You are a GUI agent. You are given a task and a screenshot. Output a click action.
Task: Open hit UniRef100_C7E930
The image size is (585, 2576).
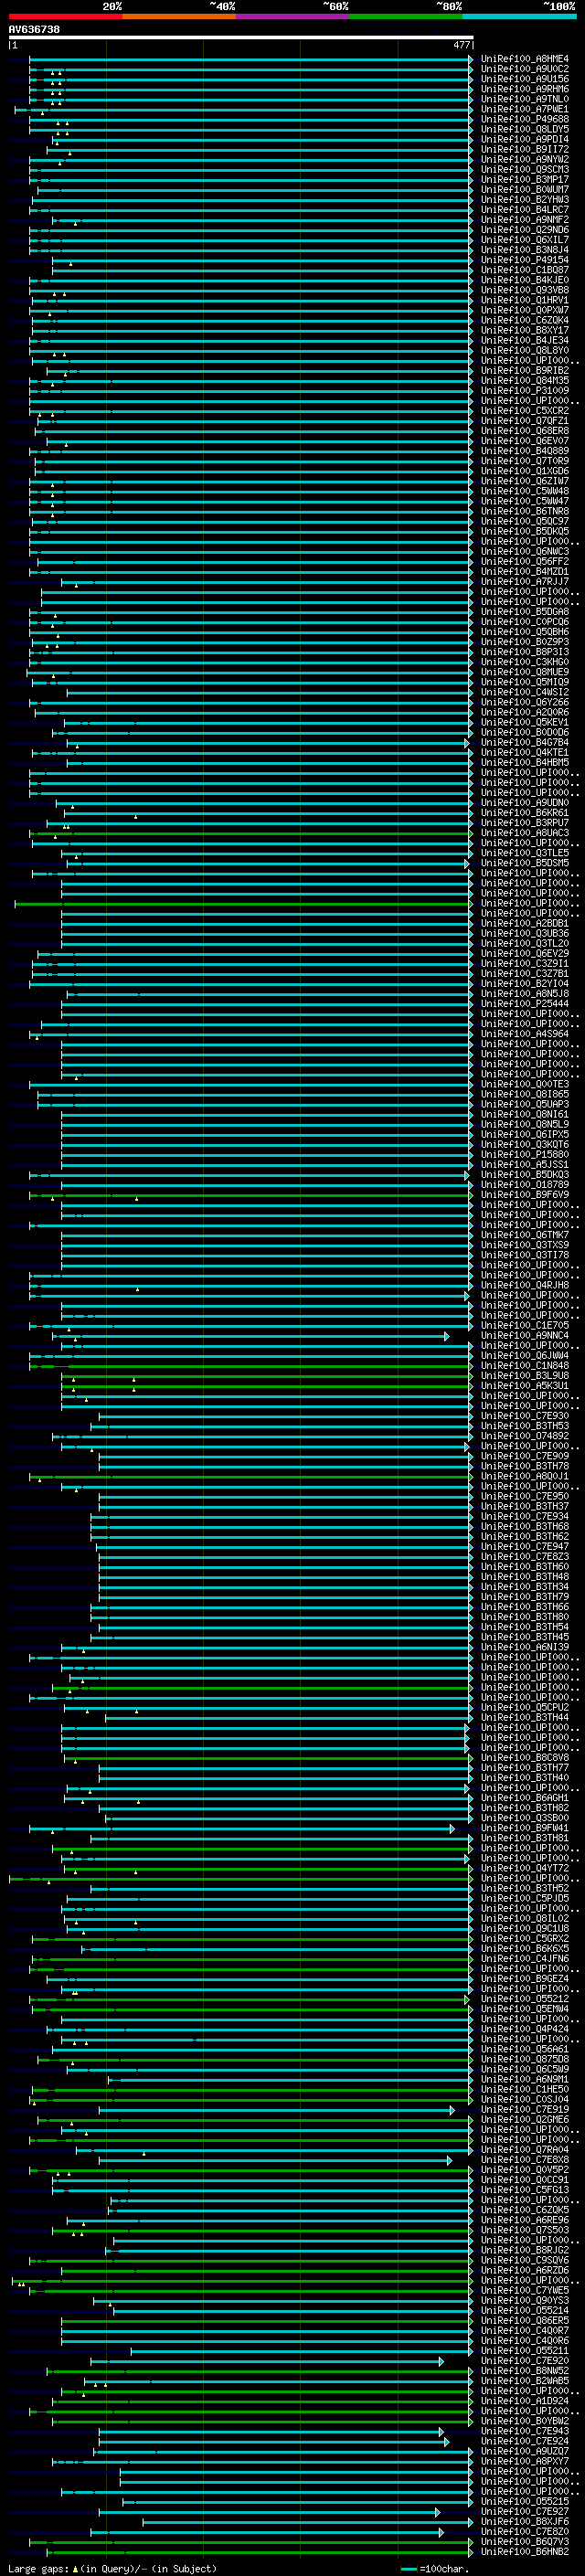[x=525, y=1416]
